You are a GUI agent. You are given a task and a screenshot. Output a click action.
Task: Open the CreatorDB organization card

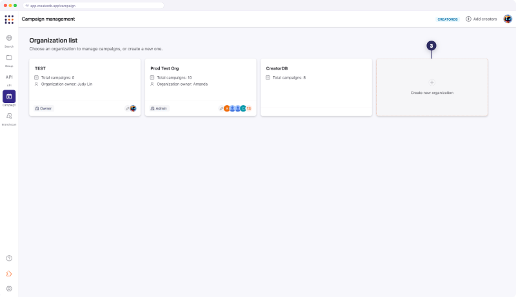tap(316, 87)
